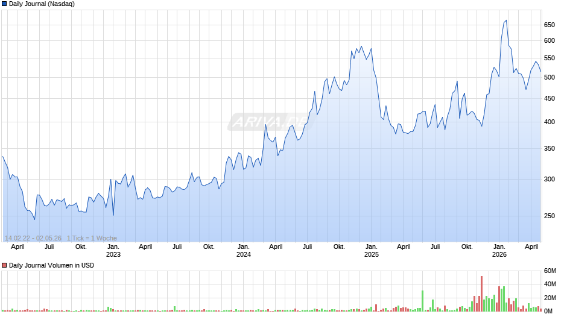Click the 60M volume axis label

pyautogui.click(x=550, y=271)
